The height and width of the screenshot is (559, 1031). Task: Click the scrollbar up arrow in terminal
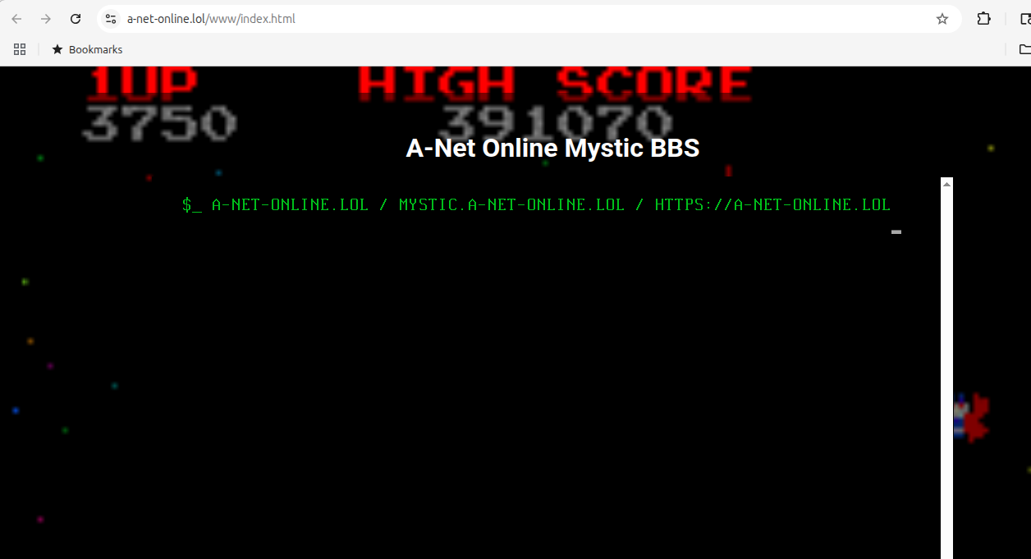[946, 184]
